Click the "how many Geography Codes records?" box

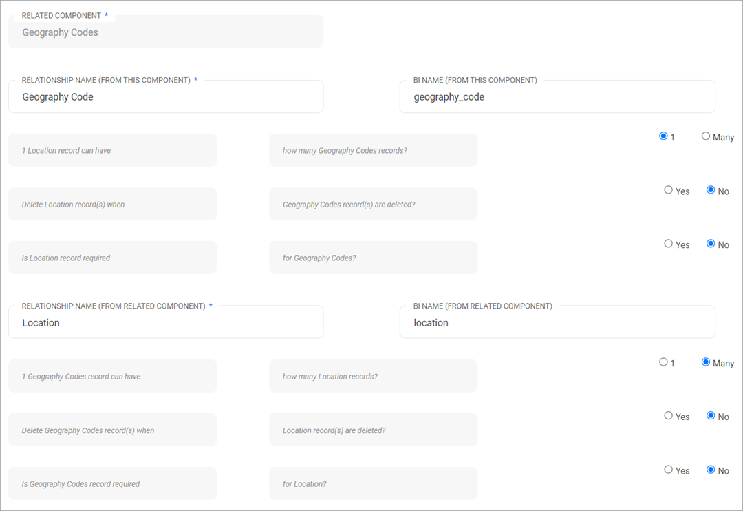pos(373,149)
